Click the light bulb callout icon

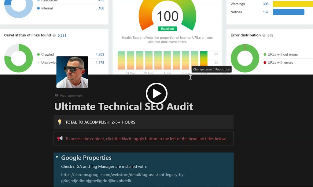click(60, 122)
